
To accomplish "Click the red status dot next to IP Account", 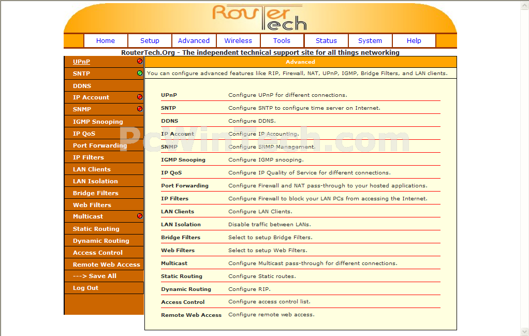I will (140, 97).
